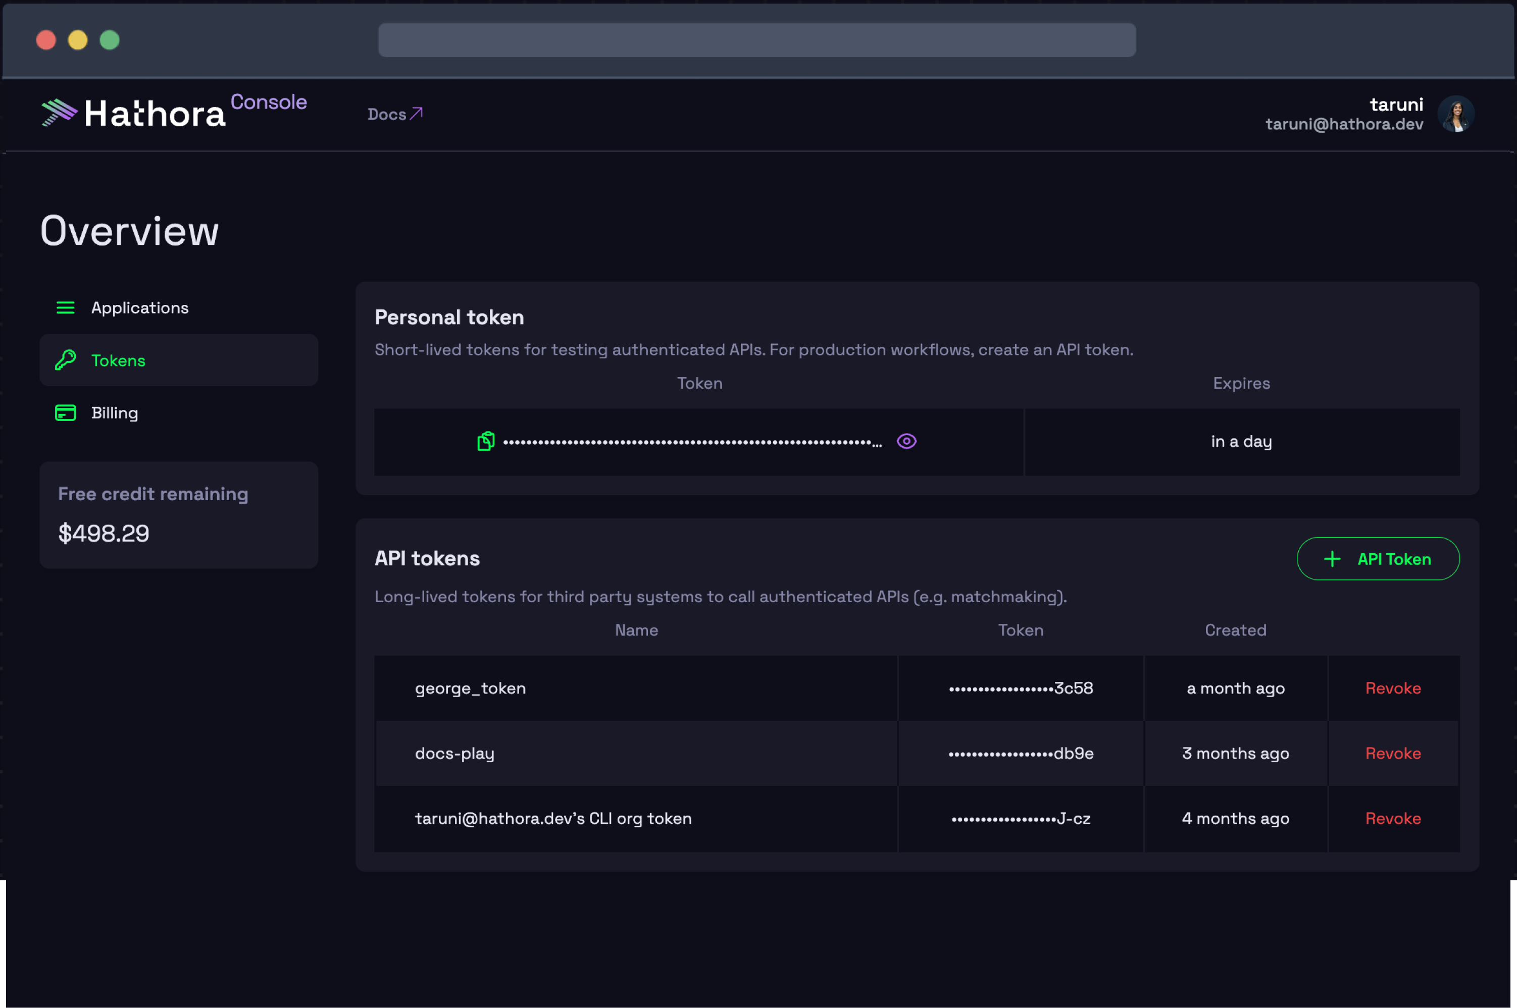Click the Personal token heading
The width and height of the screenshot is (1517, 1008).
pyautogui.click(x=449, y=317)
